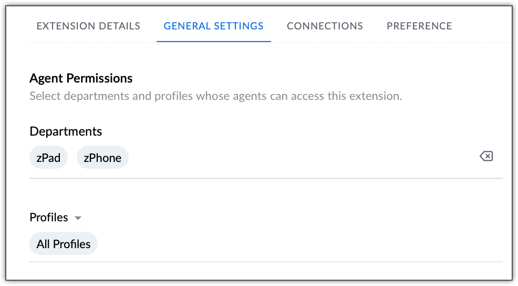This screenshot has width=518, height=286.
Task: Click the Departments label
Action: (x=66, y=131)
